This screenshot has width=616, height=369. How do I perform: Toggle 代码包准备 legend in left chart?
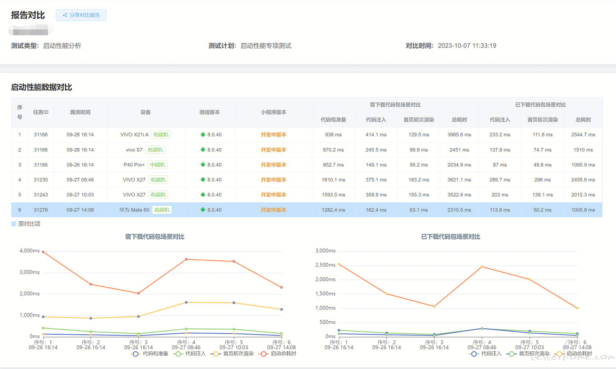point(149,353)
